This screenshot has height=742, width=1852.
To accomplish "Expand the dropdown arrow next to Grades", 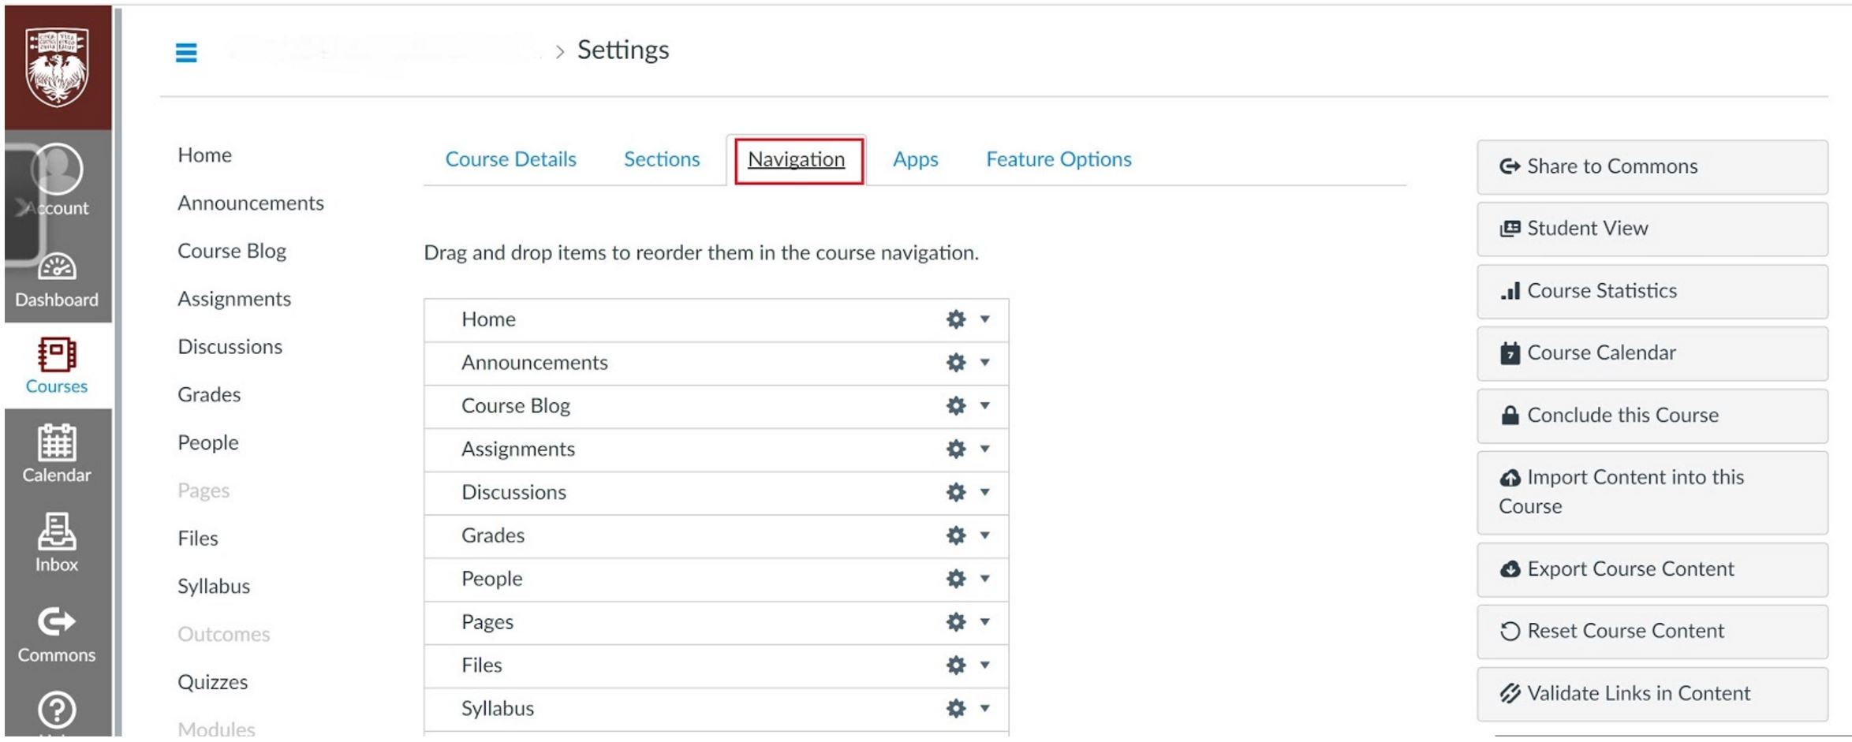I will (984, 536).
